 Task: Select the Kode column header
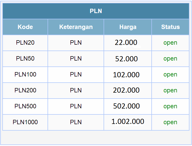click(25, 27)
